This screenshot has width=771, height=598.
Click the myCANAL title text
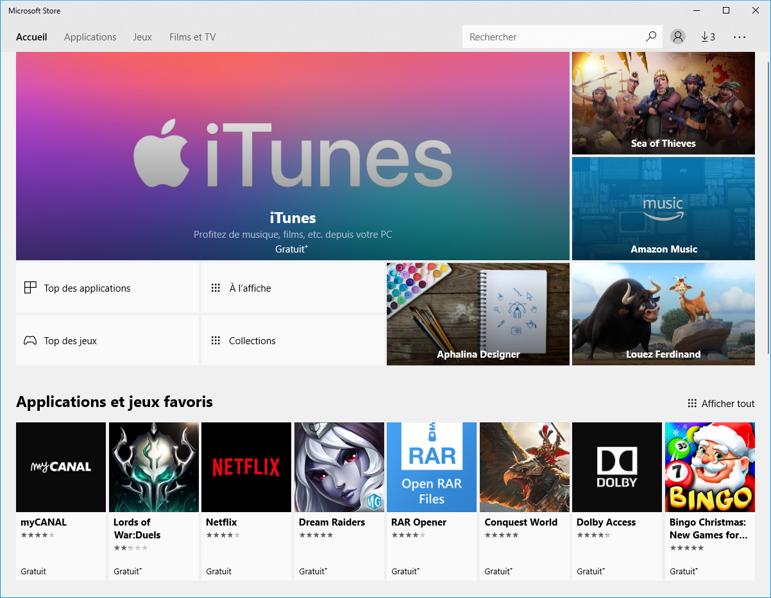tap(44, 522)
